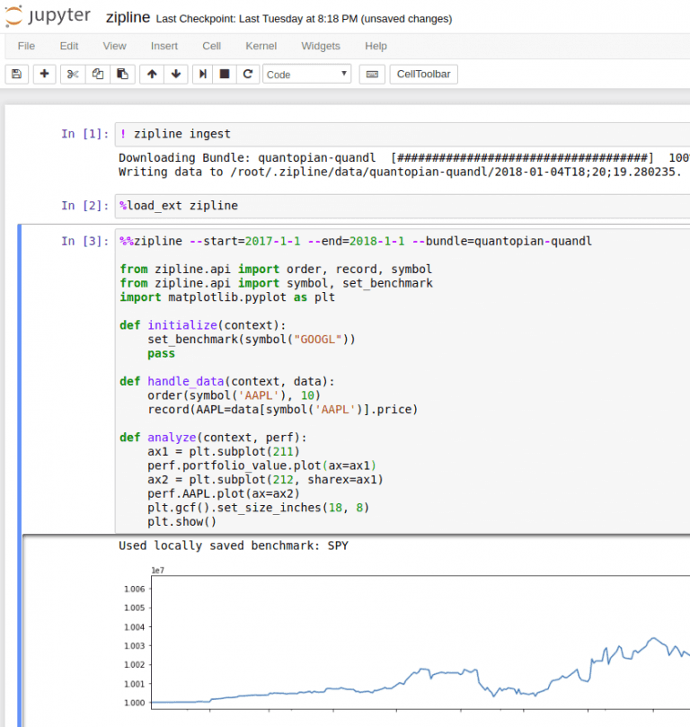The image size is (690, 727).
Task: Open the command palette keyboard icon
Action: 372,75
